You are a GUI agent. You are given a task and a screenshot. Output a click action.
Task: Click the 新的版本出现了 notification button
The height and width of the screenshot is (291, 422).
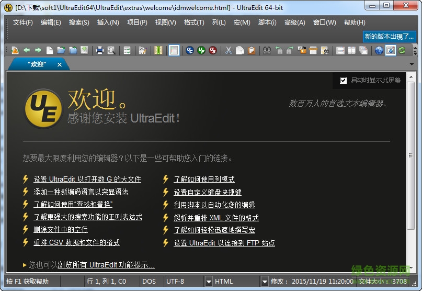(389, 37)
